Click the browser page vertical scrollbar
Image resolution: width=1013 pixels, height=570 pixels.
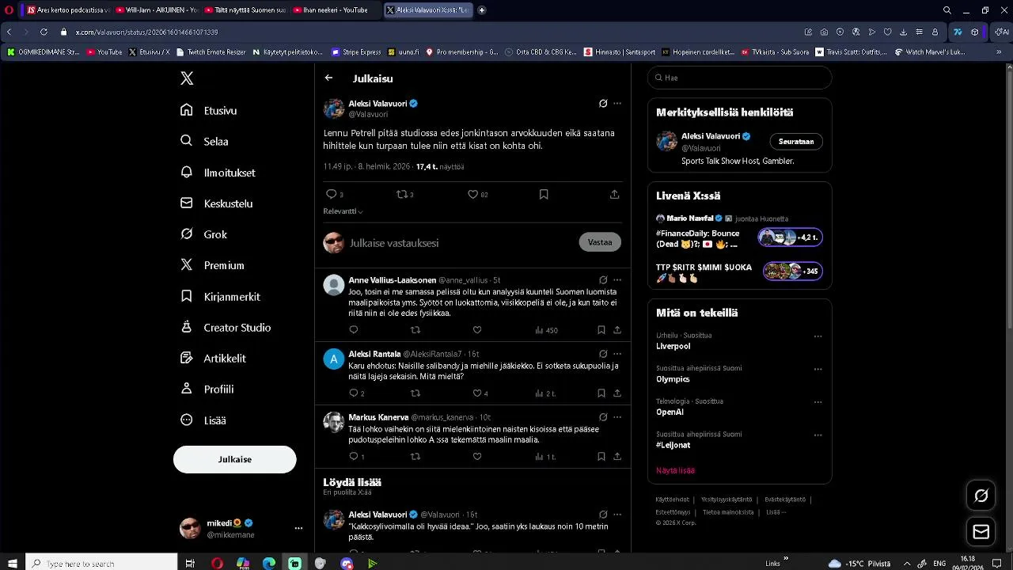(x=1009, y=198)
